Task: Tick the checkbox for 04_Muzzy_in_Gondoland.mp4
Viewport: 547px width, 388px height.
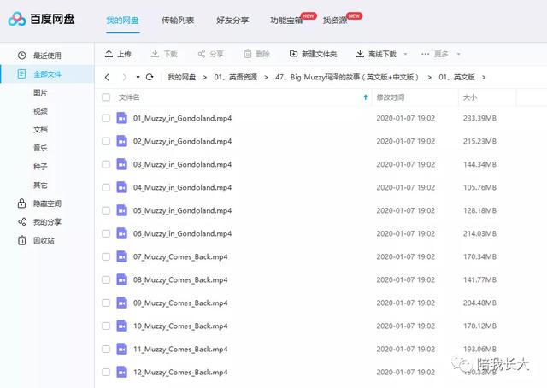Action: pyautogui.click(x=106, y=187)
